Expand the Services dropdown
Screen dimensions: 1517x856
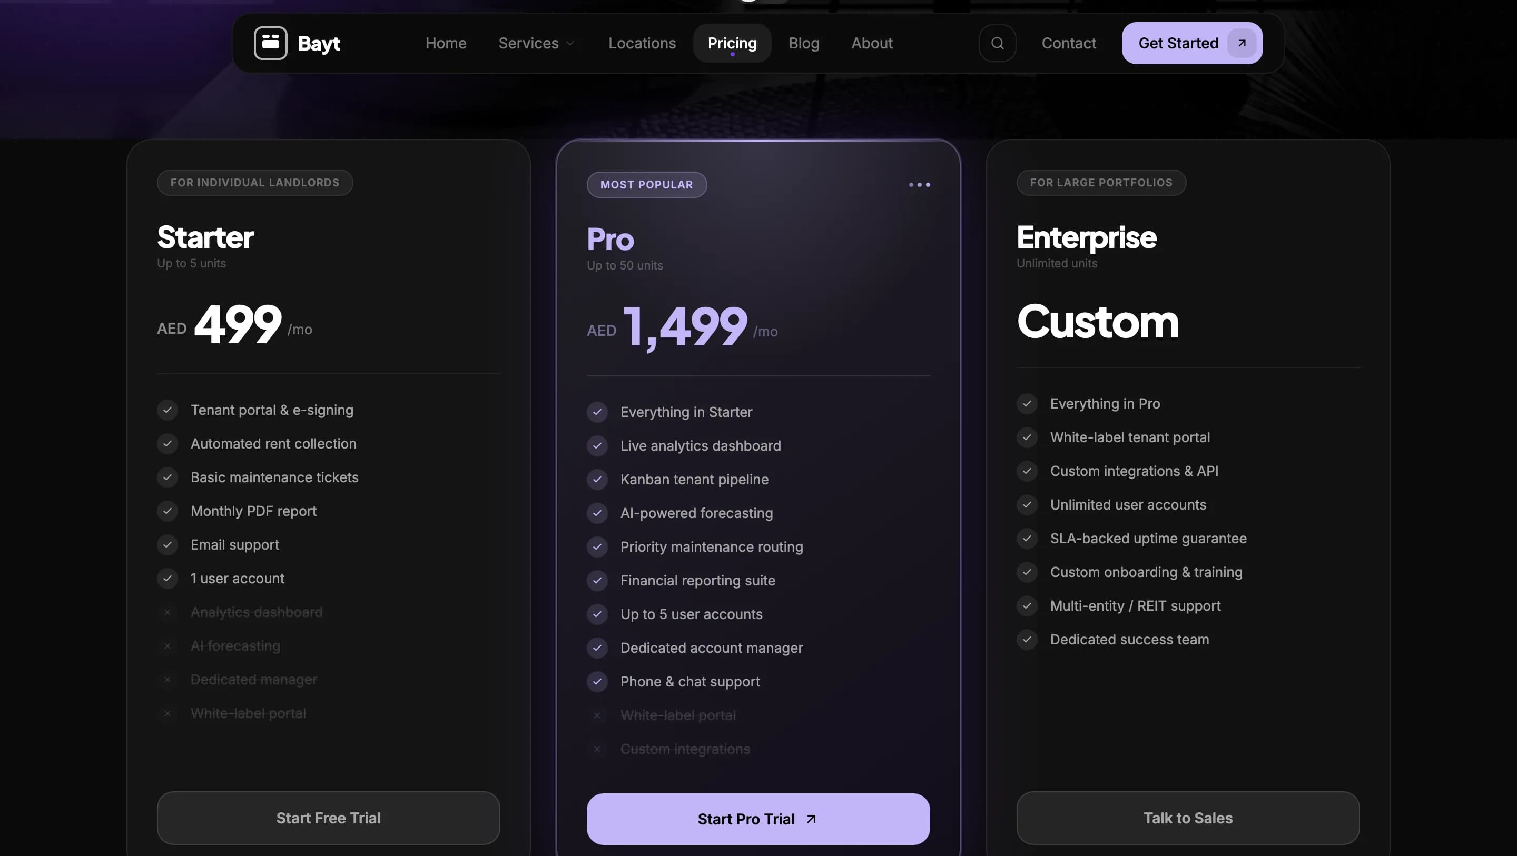tap(537, 43)
